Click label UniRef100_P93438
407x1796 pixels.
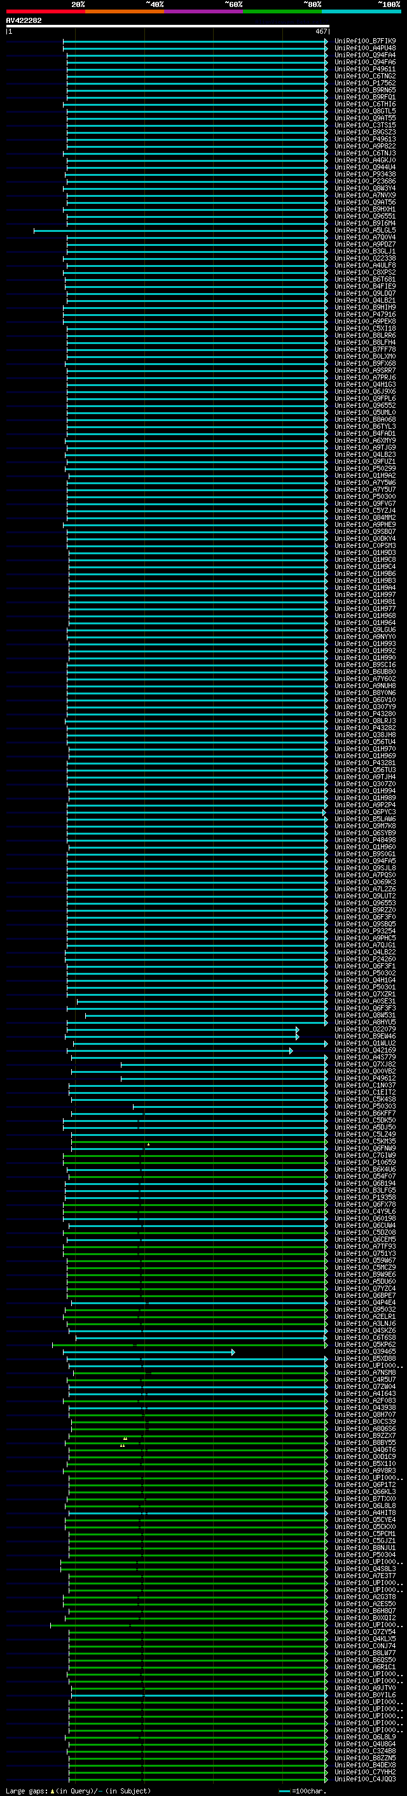pos(365,175)
